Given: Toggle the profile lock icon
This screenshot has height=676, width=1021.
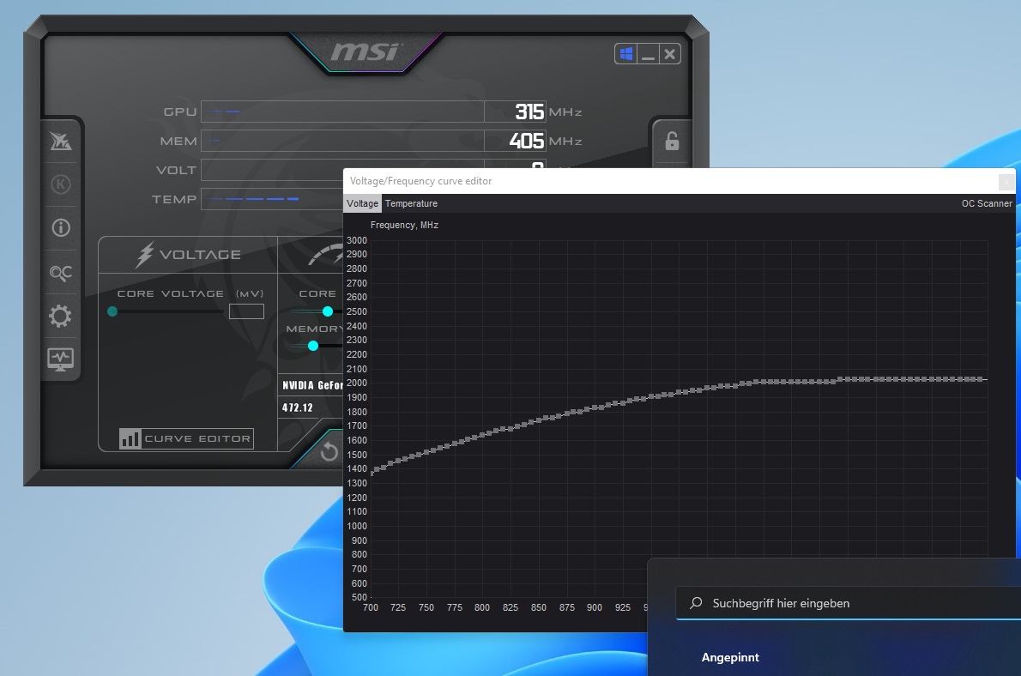Looking at the screenshot, I should click(672, 142).
